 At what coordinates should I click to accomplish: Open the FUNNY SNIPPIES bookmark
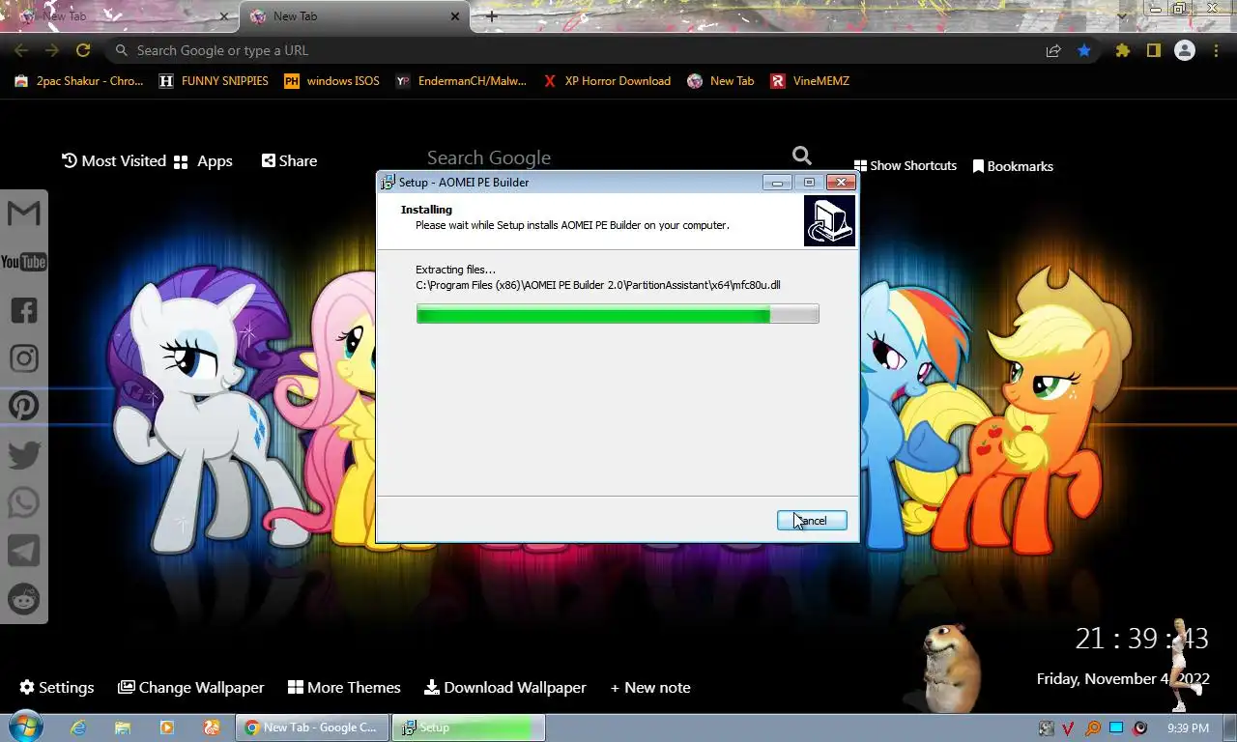[214, 81]
